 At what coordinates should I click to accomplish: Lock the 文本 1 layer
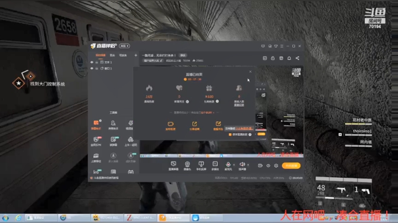[x=97, y=62]
